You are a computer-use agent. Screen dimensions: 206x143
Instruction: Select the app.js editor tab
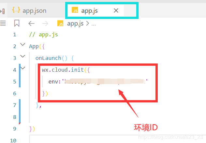click(96, 10)
